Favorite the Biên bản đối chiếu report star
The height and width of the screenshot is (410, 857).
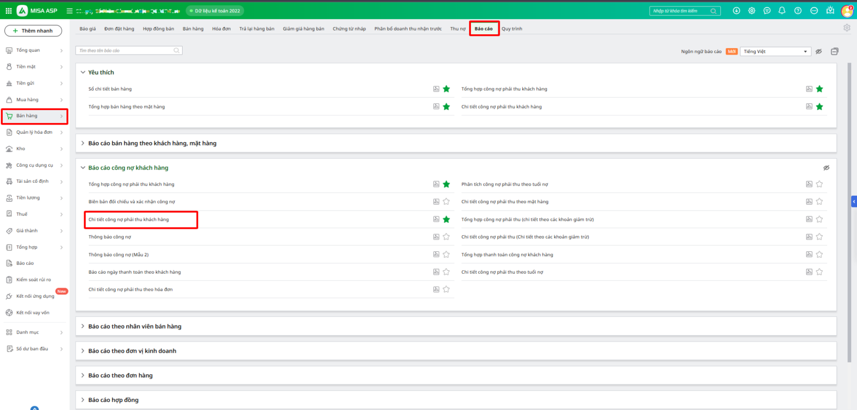coord(446,202)
